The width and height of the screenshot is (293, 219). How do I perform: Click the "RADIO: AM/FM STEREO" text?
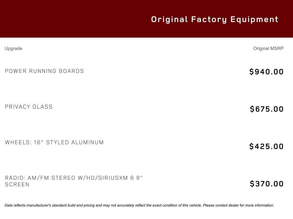[40, 178]
